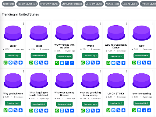The height and width of the screenshot is (117, 156).
Task: Play the Yessir purple sound button
Action: point(13,33)
